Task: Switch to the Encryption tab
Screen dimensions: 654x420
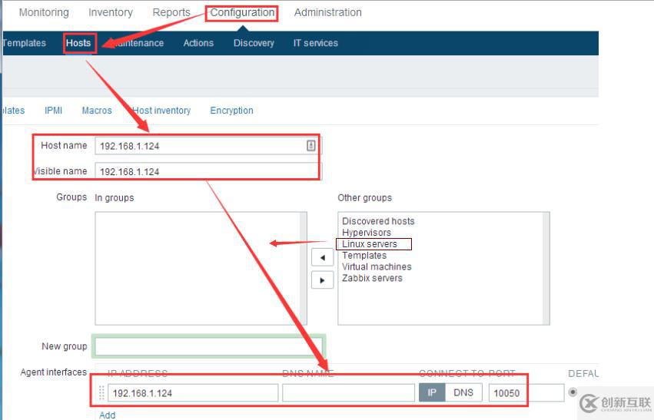Action: 231,111
